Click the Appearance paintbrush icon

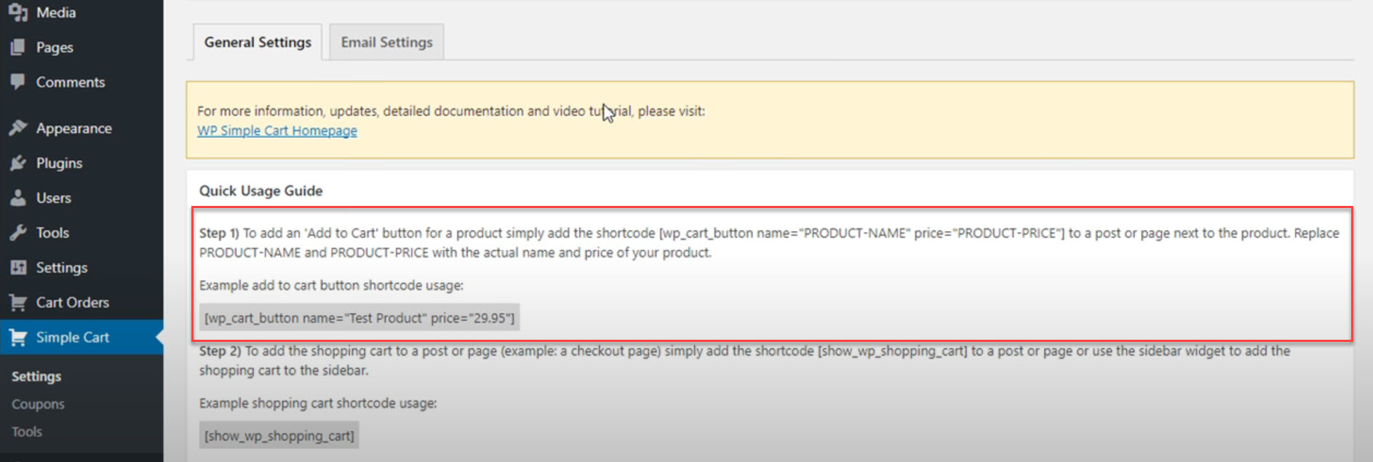pyautogui.click(x=18, y=128)
